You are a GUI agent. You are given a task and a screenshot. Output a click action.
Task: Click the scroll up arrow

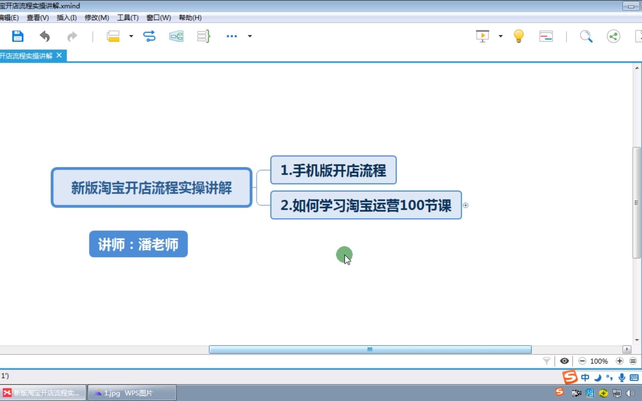(x=637, y=68)
